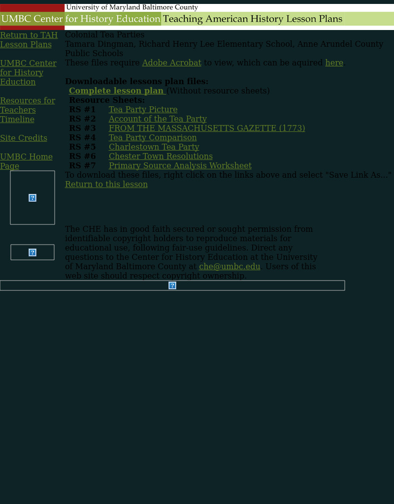This screenshot has height=504, width=394.
Task: Open the Timeline sidebar link
Action: (17, 119)
